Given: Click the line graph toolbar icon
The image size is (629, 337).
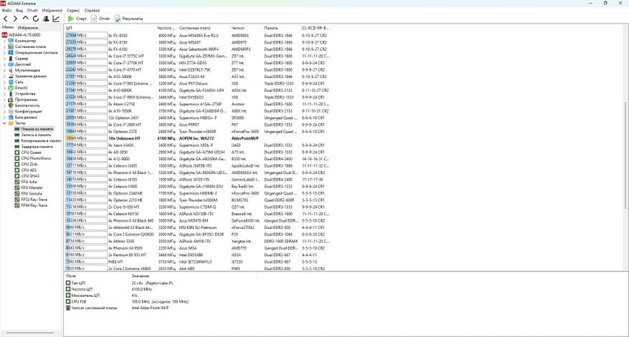Looking at the screenshot, I should pyautogui.click(x=56, y=19).
